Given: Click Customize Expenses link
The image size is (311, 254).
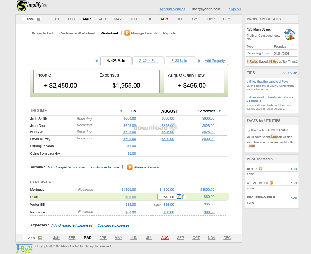Looking at the screenshot, I should pyautogui.click(x=113, y=225).
